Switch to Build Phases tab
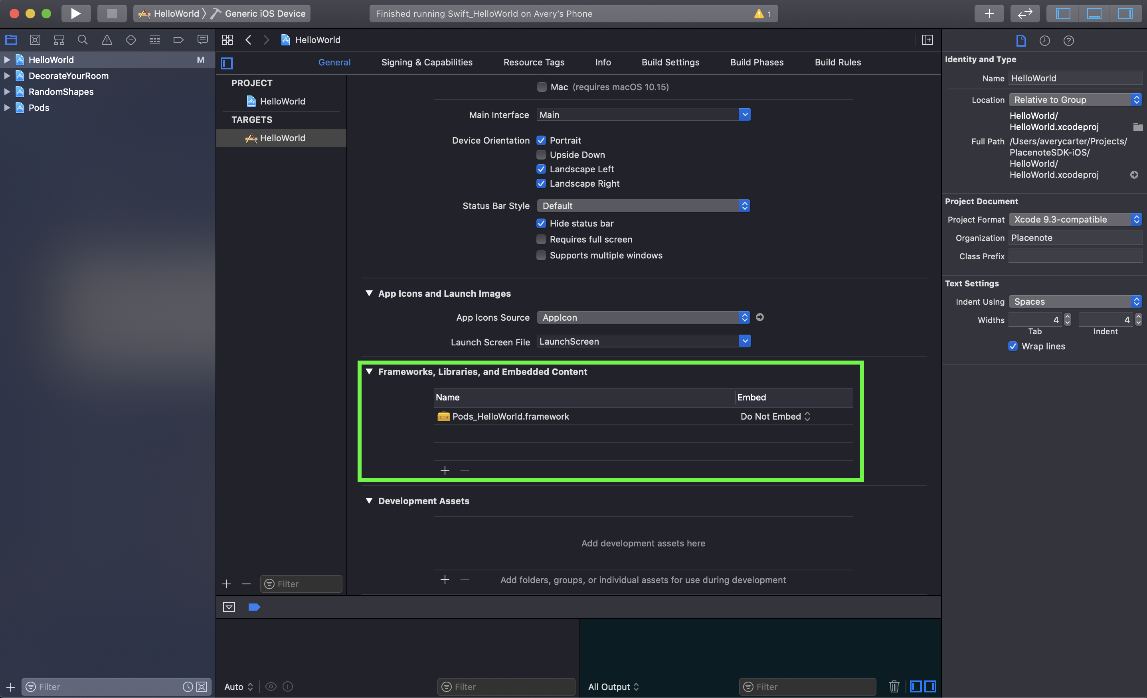The image size is (1147, 698). pyautogui.click(x=757, y=62)
